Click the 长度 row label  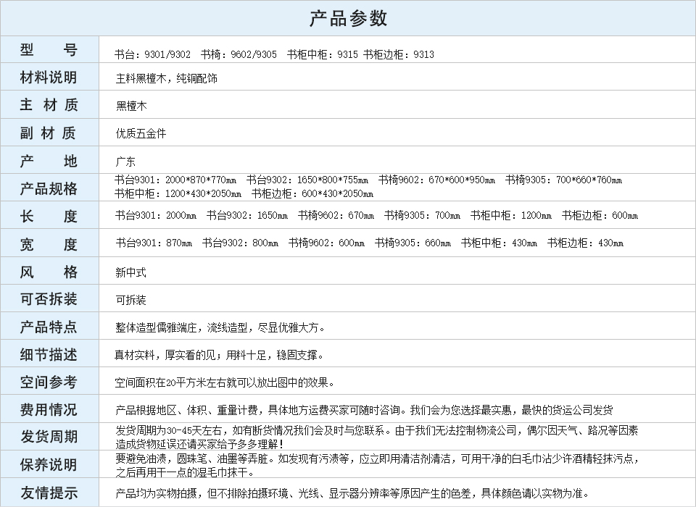[x=49, y=216]
